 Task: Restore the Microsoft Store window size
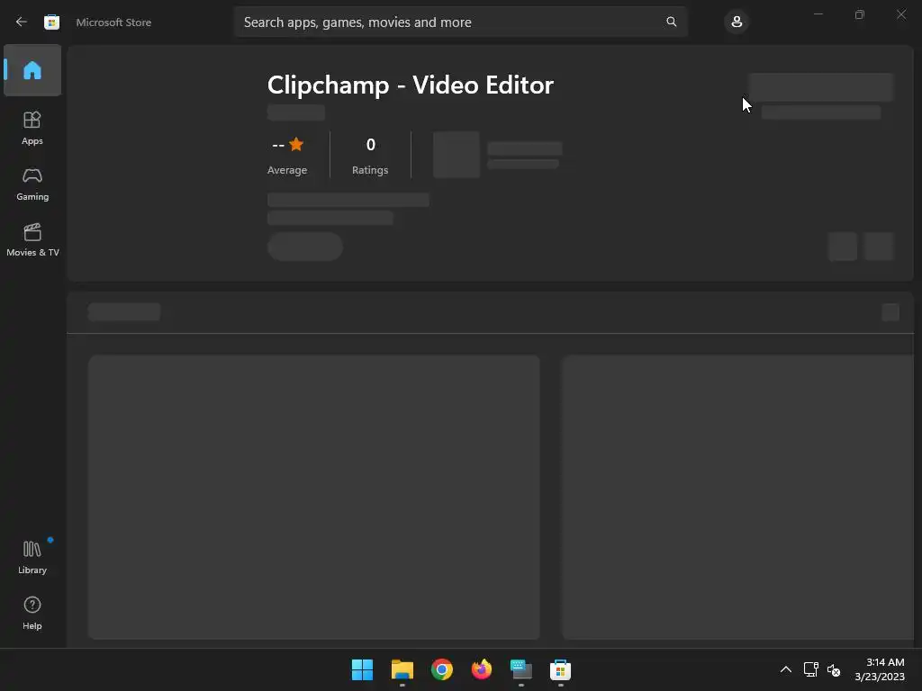pyautogui.click(x=860, y=14)
